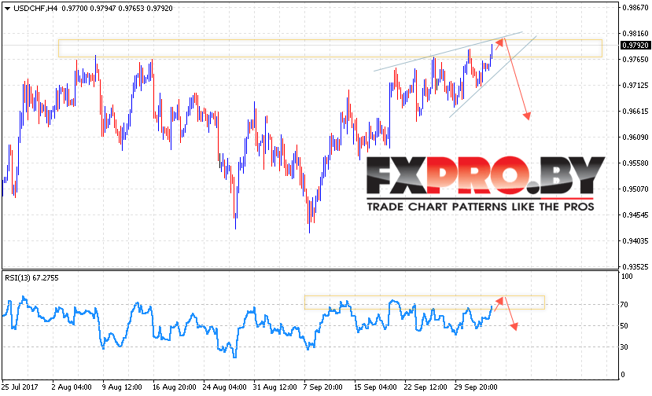The height and width of the screenshot is (396, 652).
Task: Select the current price label 0.97920
Action: (635, 46)
